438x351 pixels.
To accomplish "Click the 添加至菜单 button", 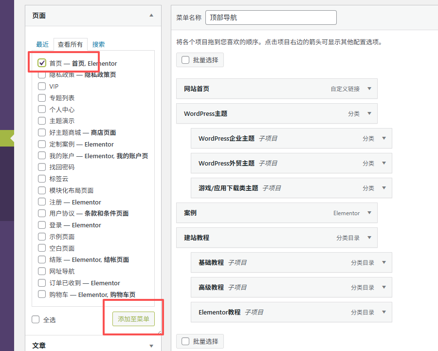I will (x=133, y=319).
